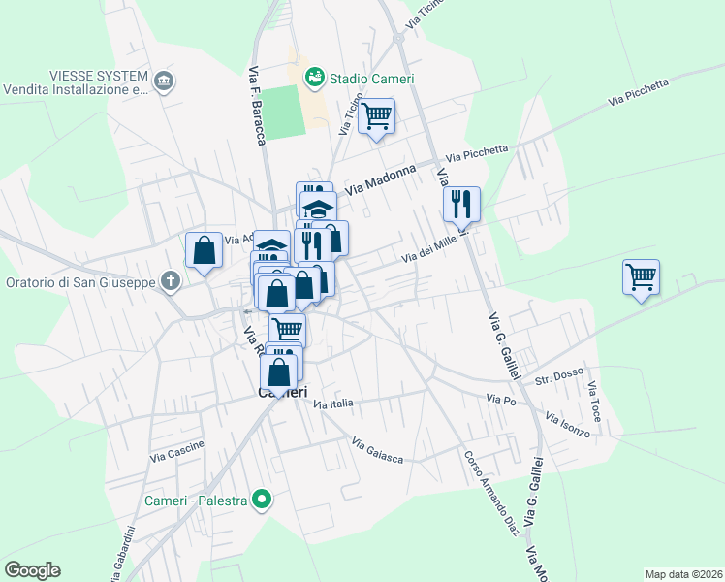The image size is (725, 582).
Task: Select the Via F. Baracca street label
Action: click(x=257, y=106)
